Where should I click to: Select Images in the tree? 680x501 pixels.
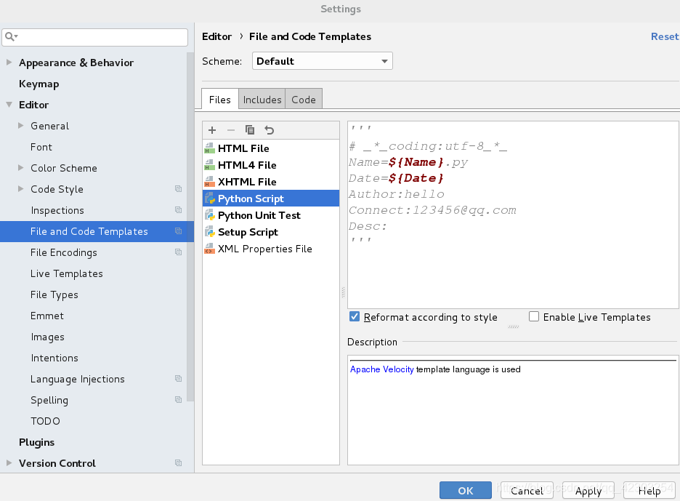pyautogui.click(x=47, y=337)
